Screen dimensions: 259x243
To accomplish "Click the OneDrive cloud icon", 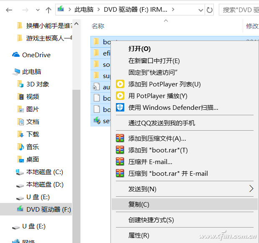I will pos(16,55).
